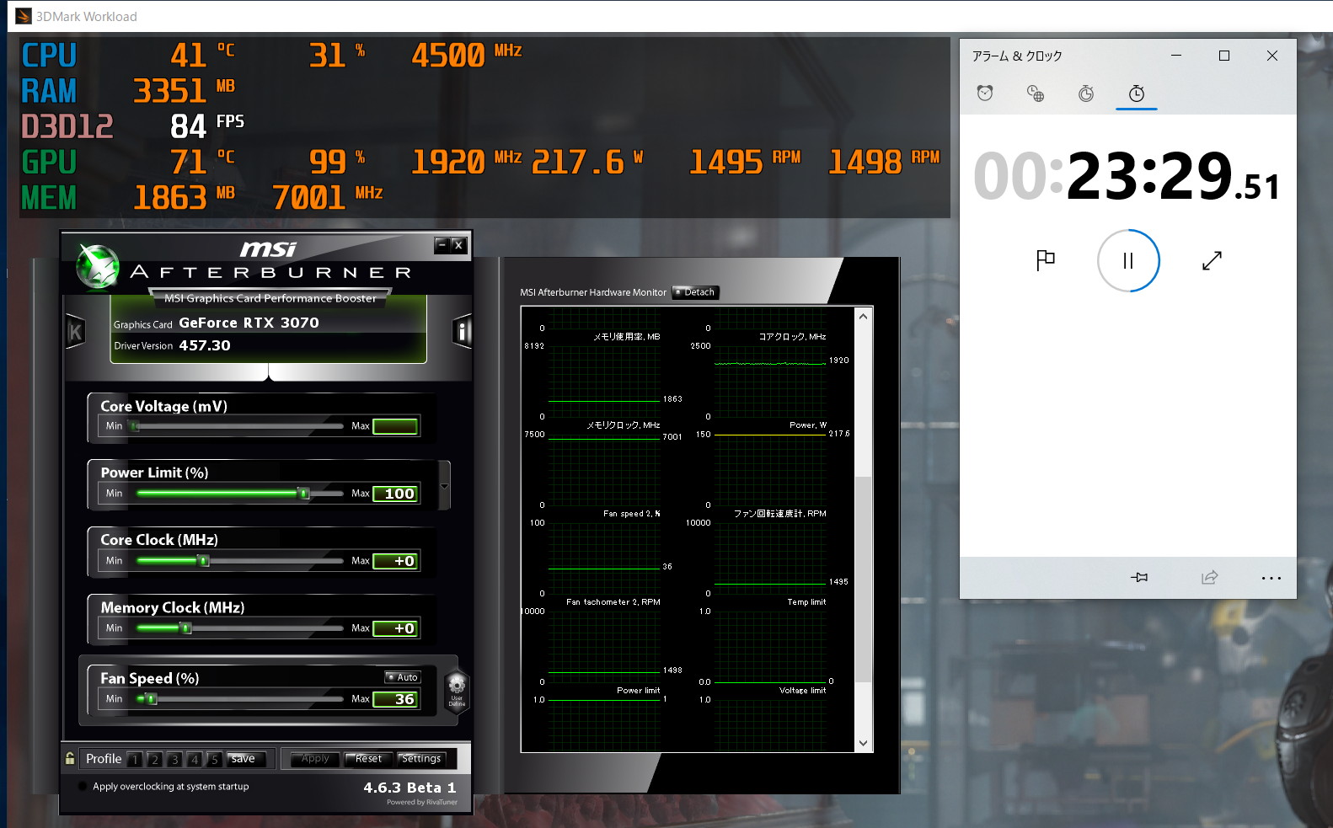Click the Memory Clock slider handle
The image size is (1333, 828).
[186, 628]
